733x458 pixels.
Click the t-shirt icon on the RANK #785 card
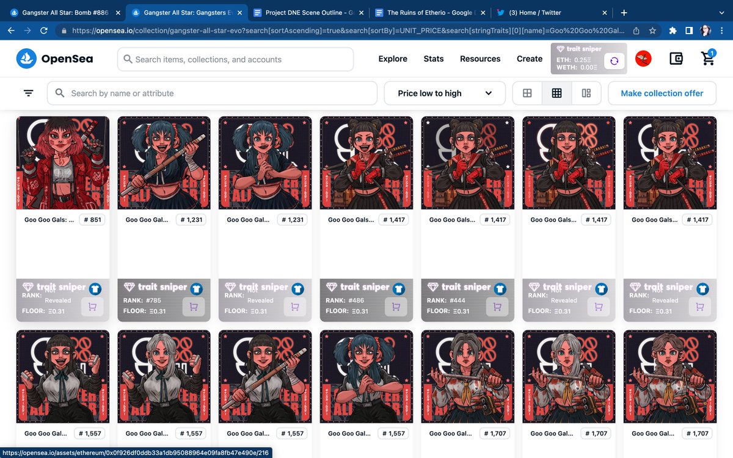196,289
